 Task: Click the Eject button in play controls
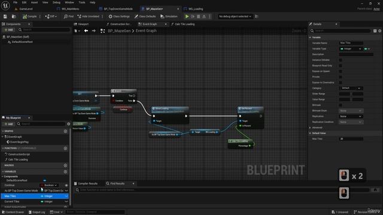click(x=204, y=16)
